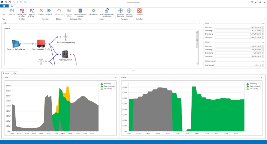This screenshot has height=144, width=267.
Task: Start simulation with Simulieren icon
Action: point(49,11)
